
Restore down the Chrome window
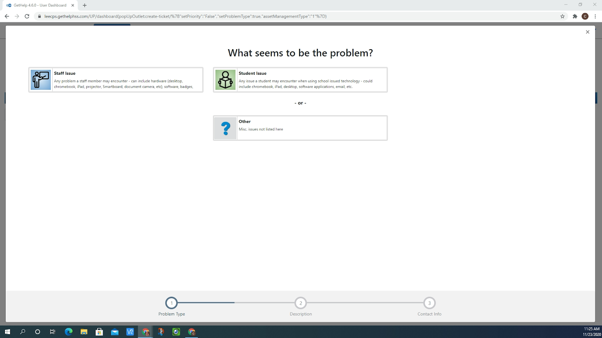point(580,5)
